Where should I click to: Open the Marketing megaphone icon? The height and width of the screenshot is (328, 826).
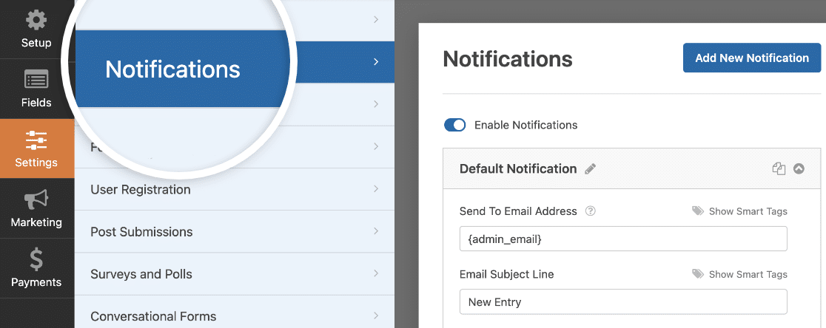click(36, 199)
